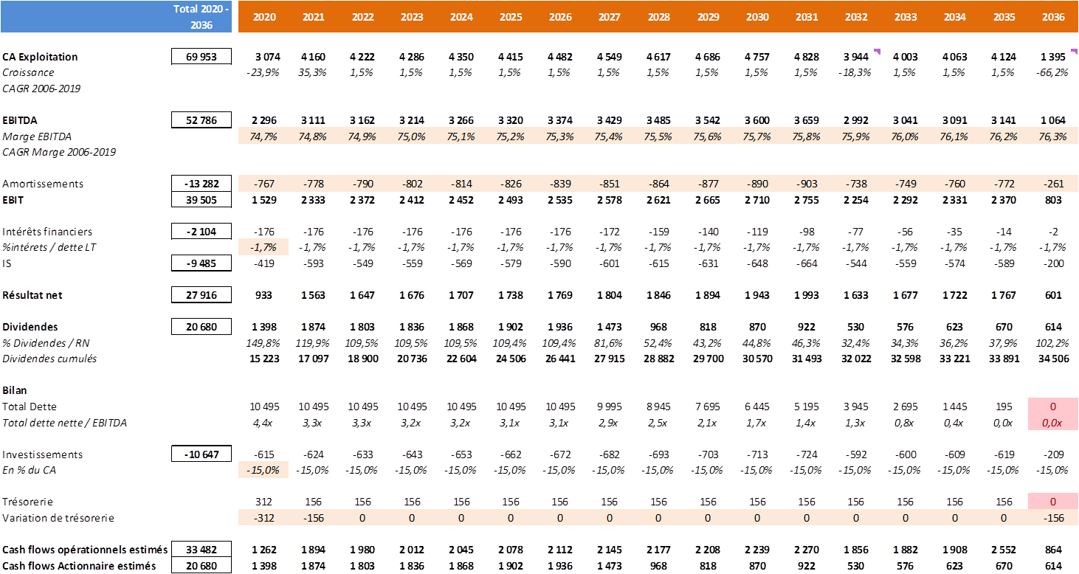Click the 76,3% EBITDA margin cell
Viewport: 1079px width, 574px height.
pos(1053,136)
